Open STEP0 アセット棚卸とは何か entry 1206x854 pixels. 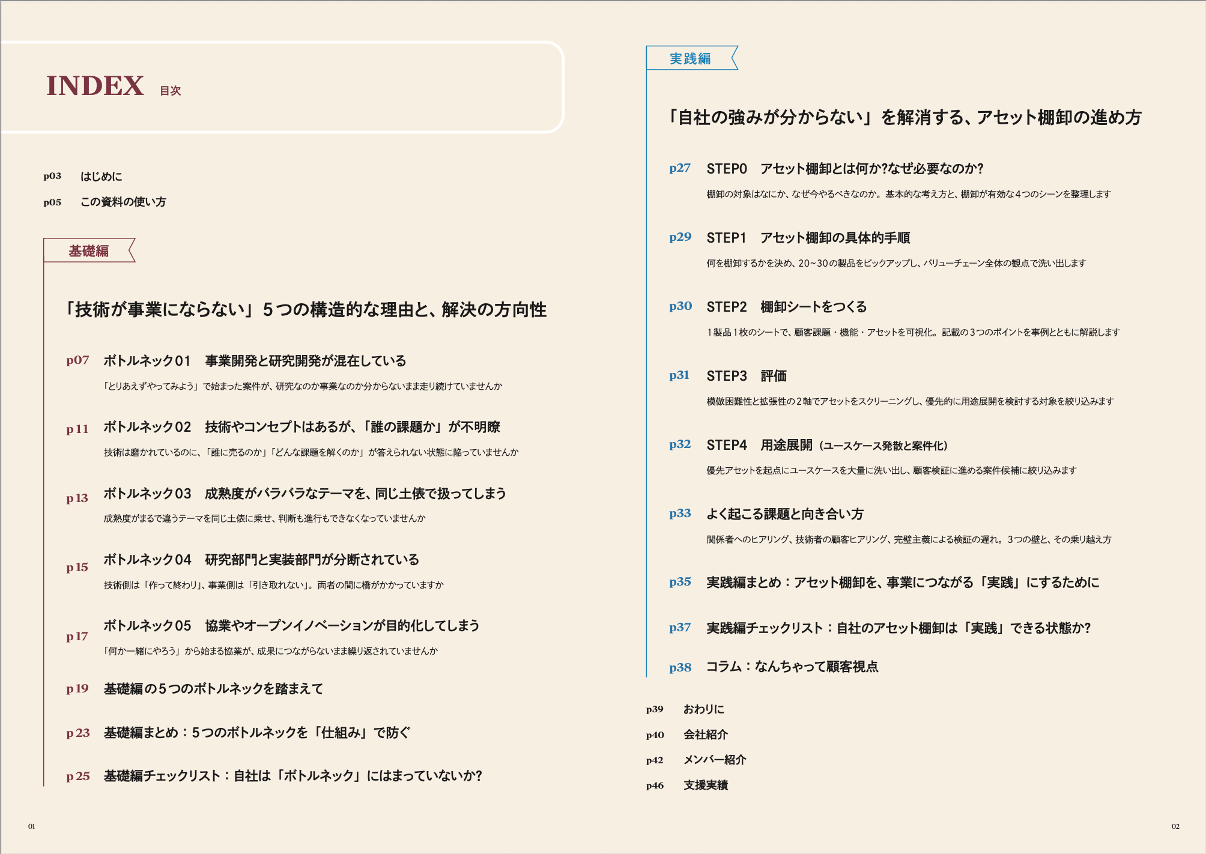tap(844, 169)
